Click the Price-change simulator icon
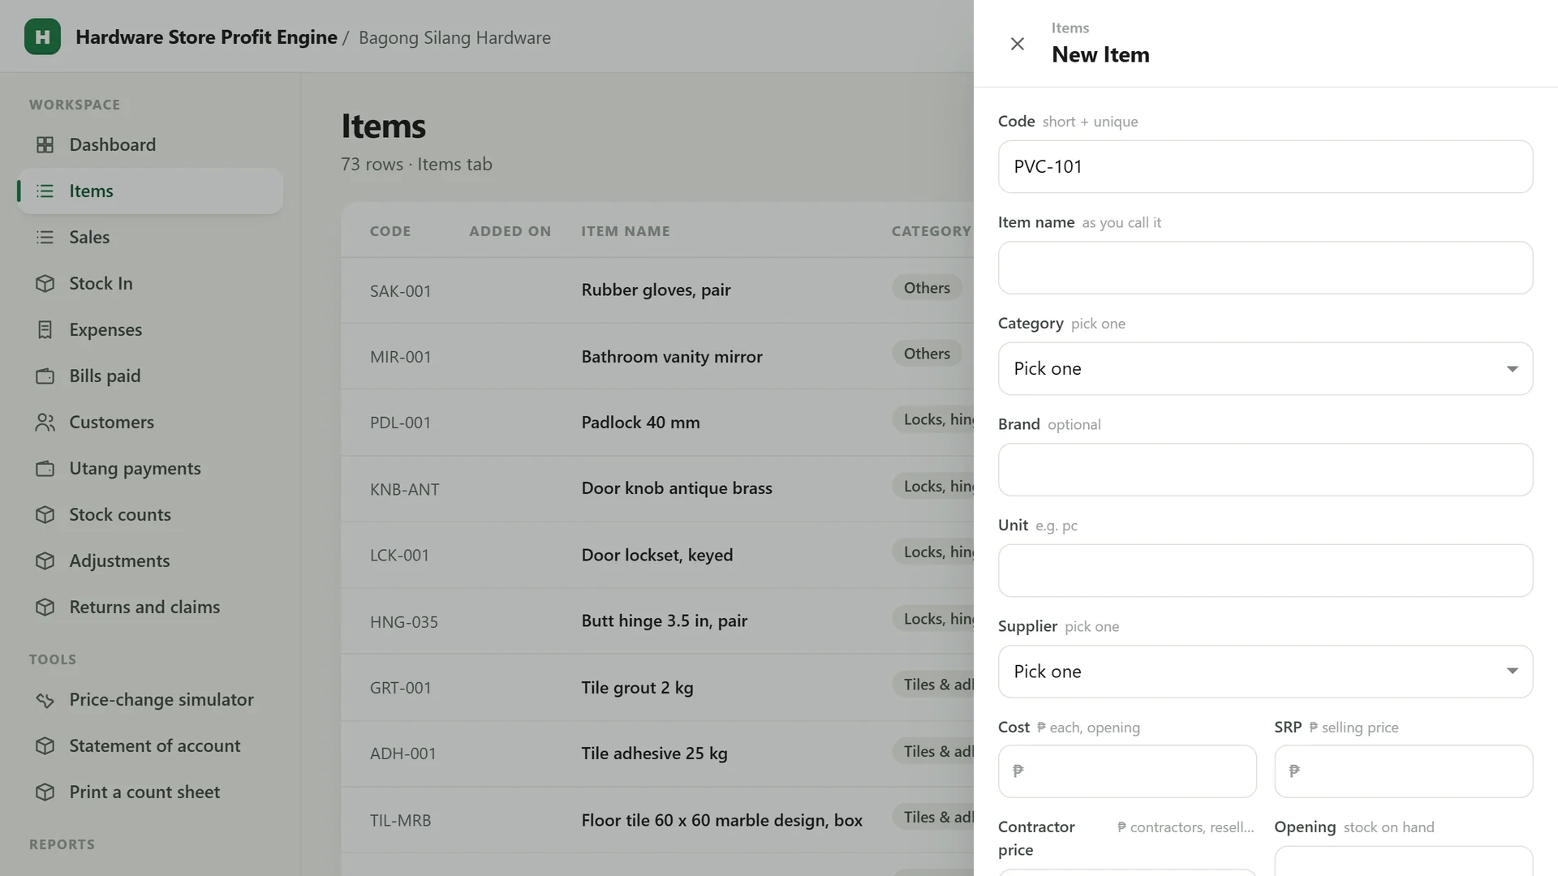Screen dimensions: 1558x876 (45, 699)
